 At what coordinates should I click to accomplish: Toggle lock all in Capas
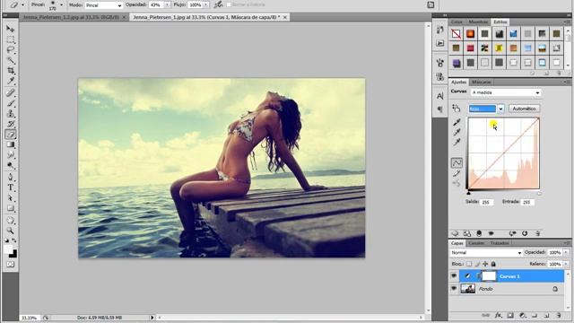click(493, 264)
